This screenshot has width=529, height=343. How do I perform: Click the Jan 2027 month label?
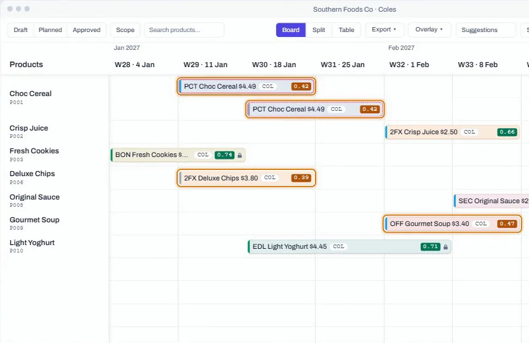coord(127,48)
